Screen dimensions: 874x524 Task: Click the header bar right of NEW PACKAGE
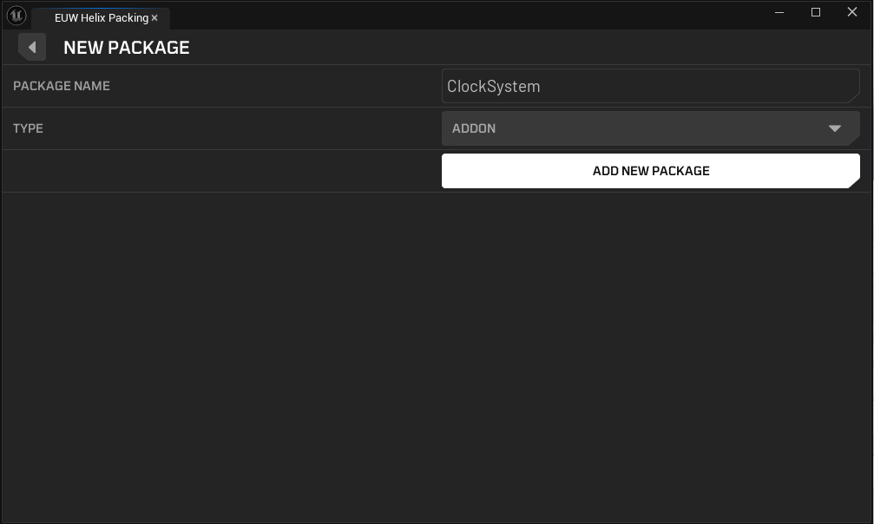click(x=521, y=48)
